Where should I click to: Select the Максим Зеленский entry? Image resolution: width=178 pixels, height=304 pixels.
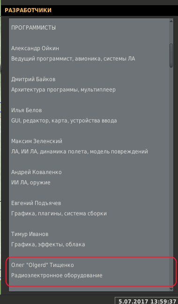click(x=37, y=141)
